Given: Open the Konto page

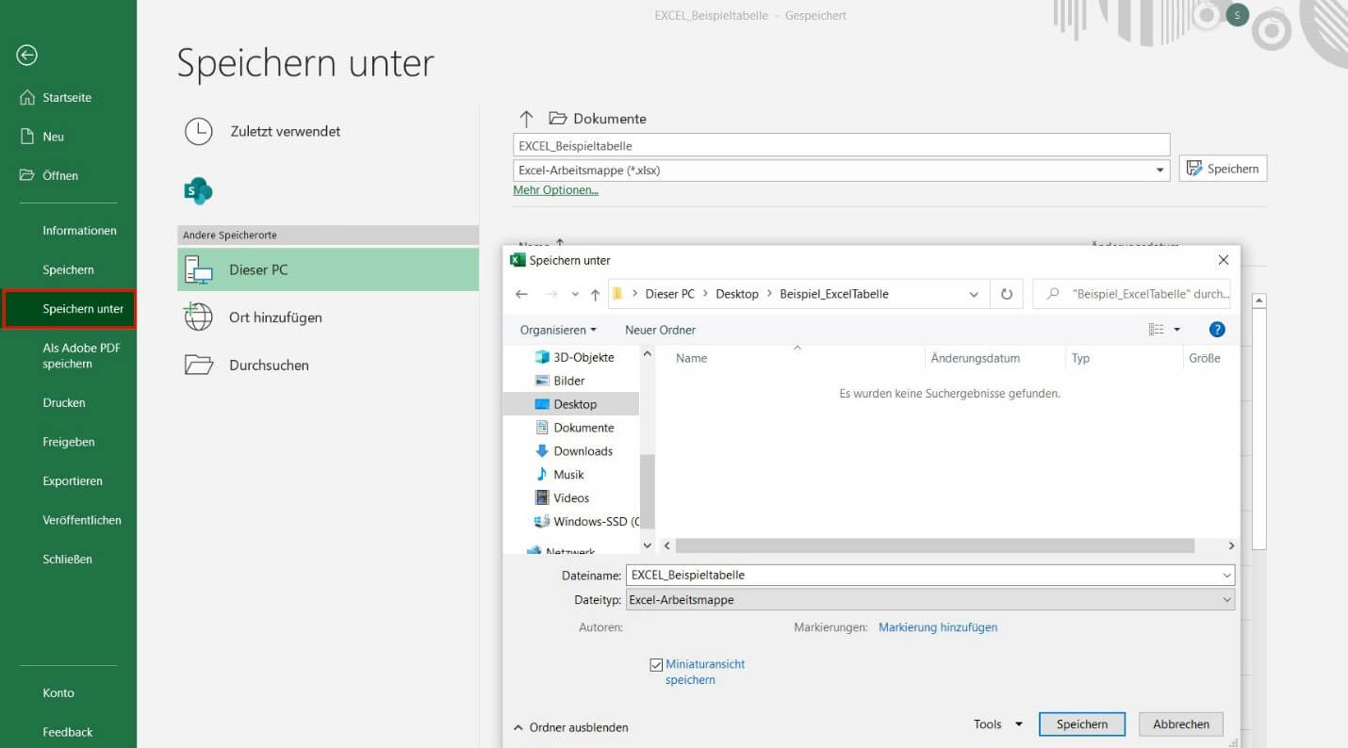Looking at the screenshot, I should pos(58,692).
